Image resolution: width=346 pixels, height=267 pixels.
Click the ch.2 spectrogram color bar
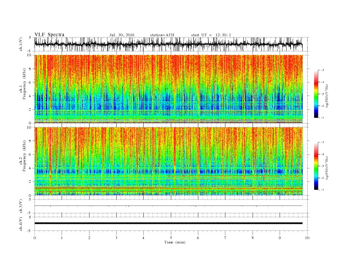tap(316, 166)
